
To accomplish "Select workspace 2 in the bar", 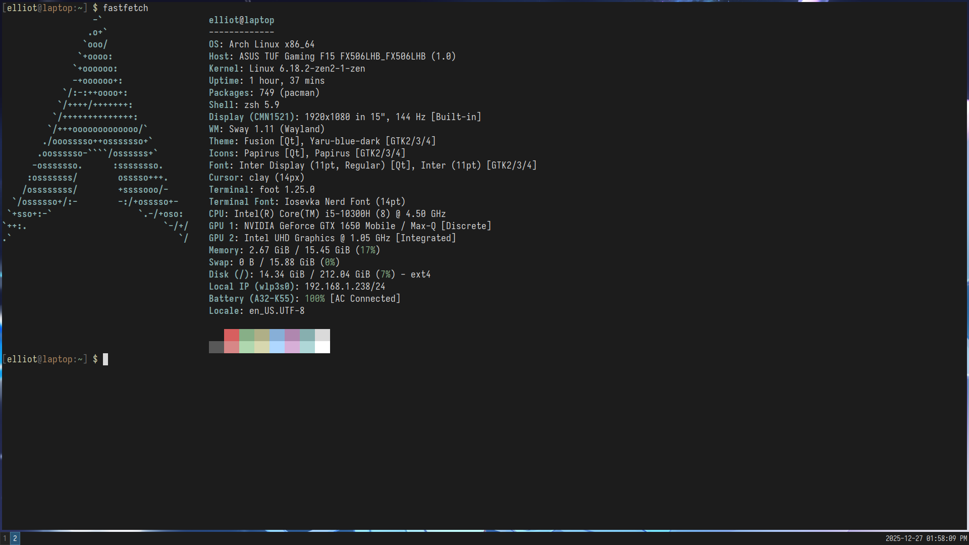I will point(15,538).
